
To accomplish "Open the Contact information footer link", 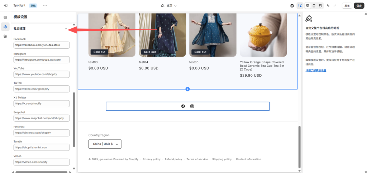I will [x=248, y=159].
